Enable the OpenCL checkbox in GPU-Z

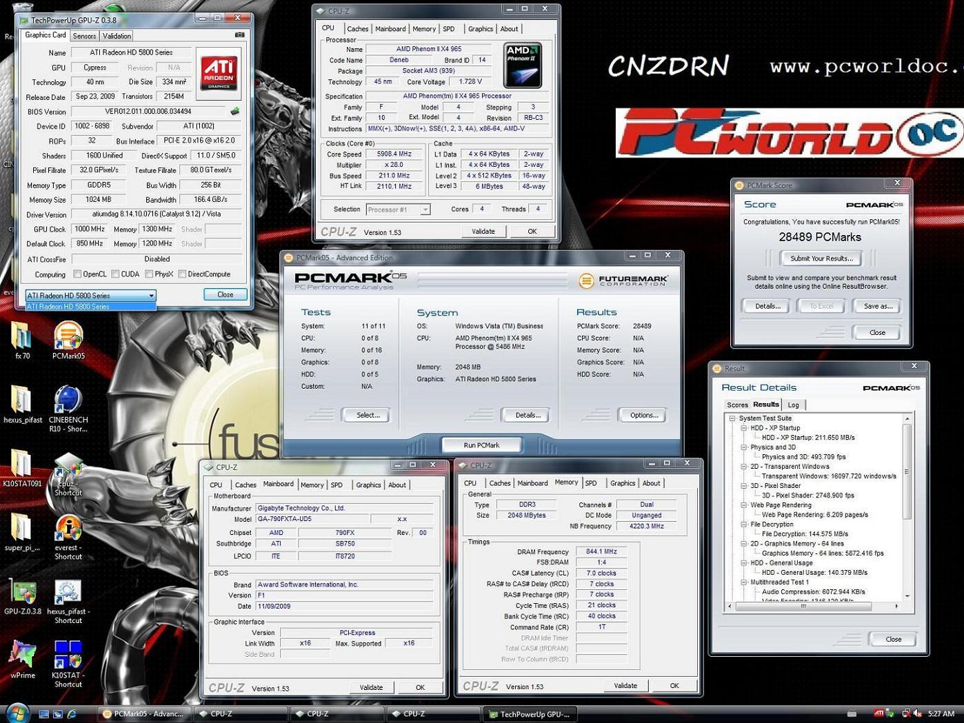coord(77,274)
